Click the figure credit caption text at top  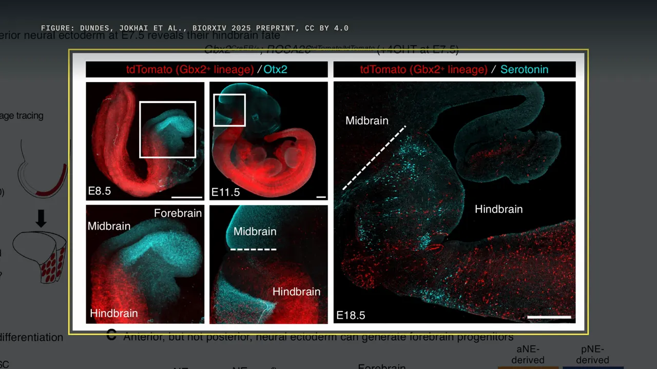click(195, 28)
